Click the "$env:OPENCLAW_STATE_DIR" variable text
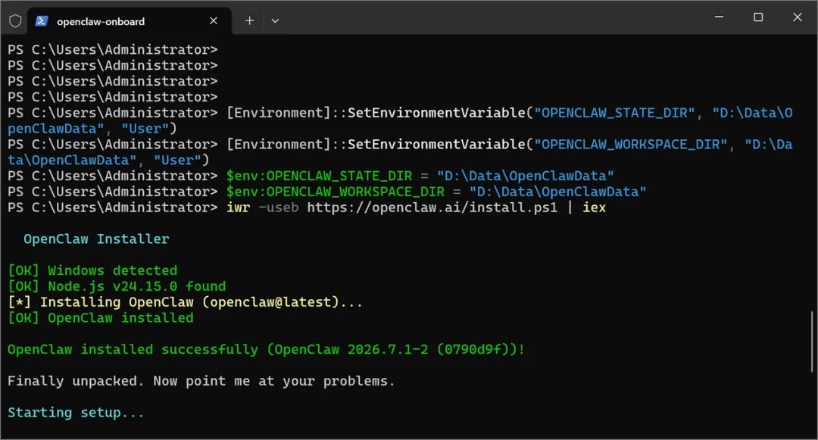Screen dimensions: 818x440 click(320, 176)
